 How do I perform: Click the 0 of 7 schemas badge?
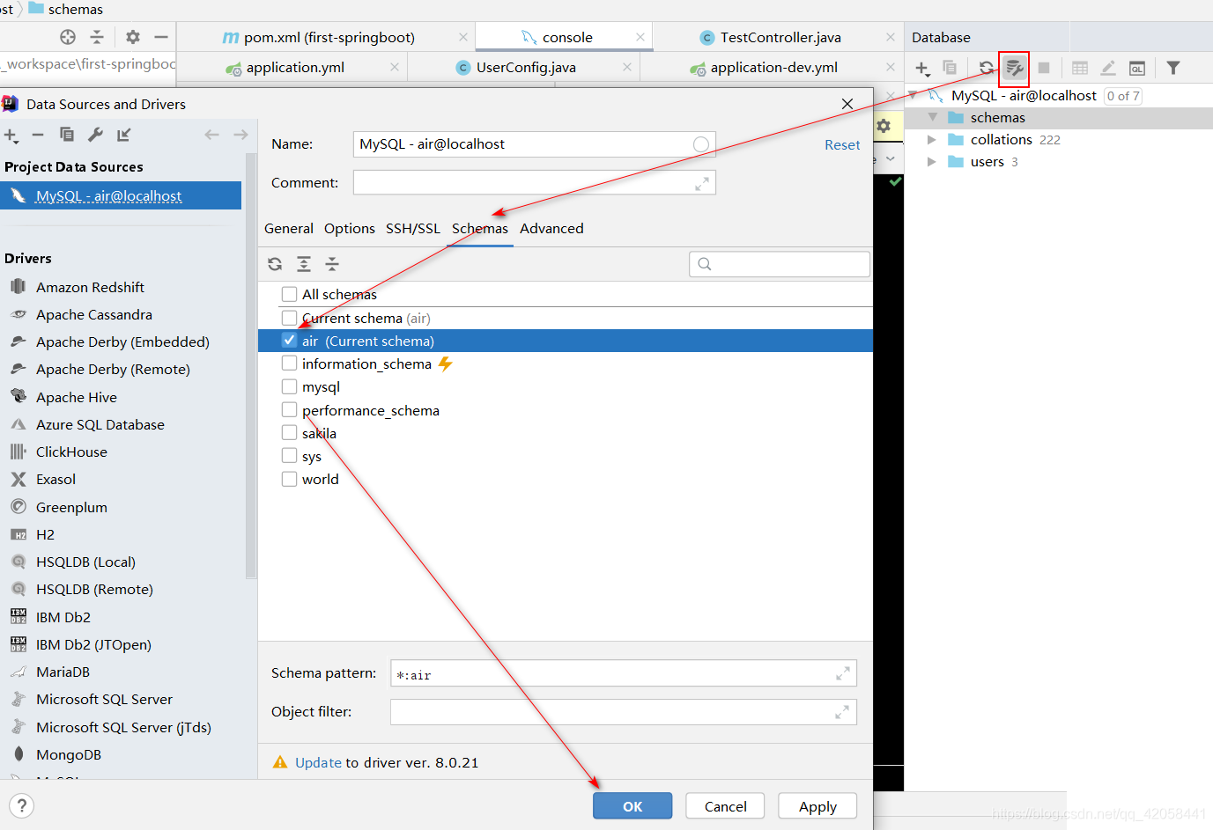pos(1123,96)
